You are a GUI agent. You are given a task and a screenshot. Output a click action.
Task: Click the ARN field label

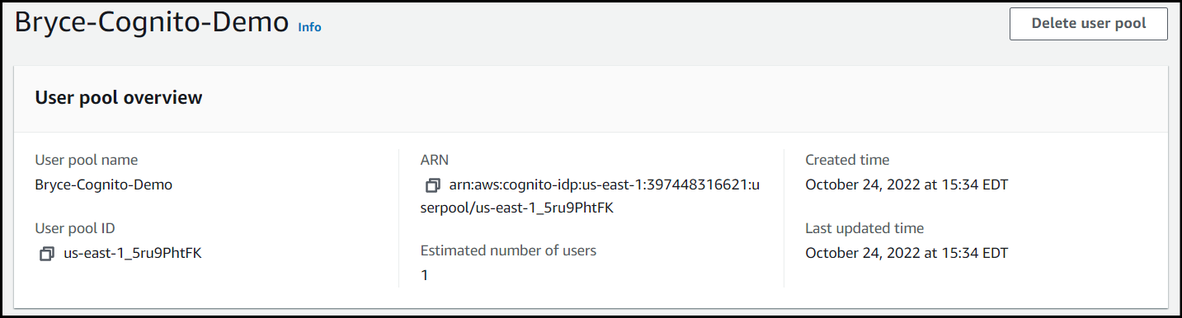(435, 160)
